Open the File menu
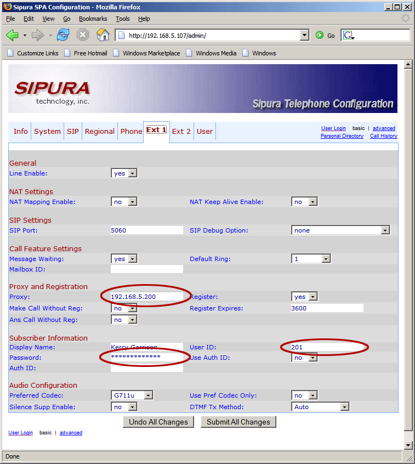 tap(10, 19)
